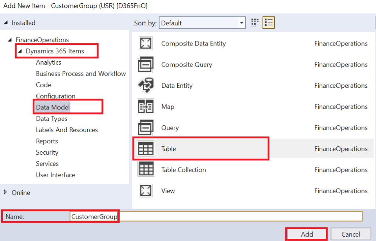Enable the list view layout

268,22
